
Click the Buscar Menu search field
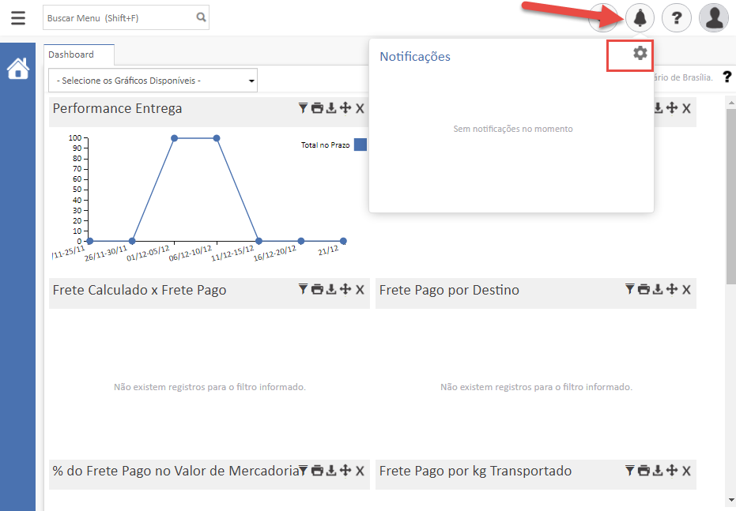119,17
